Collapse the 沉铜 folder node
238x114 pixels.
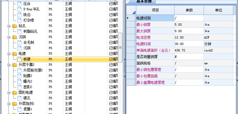pos(9,37)
